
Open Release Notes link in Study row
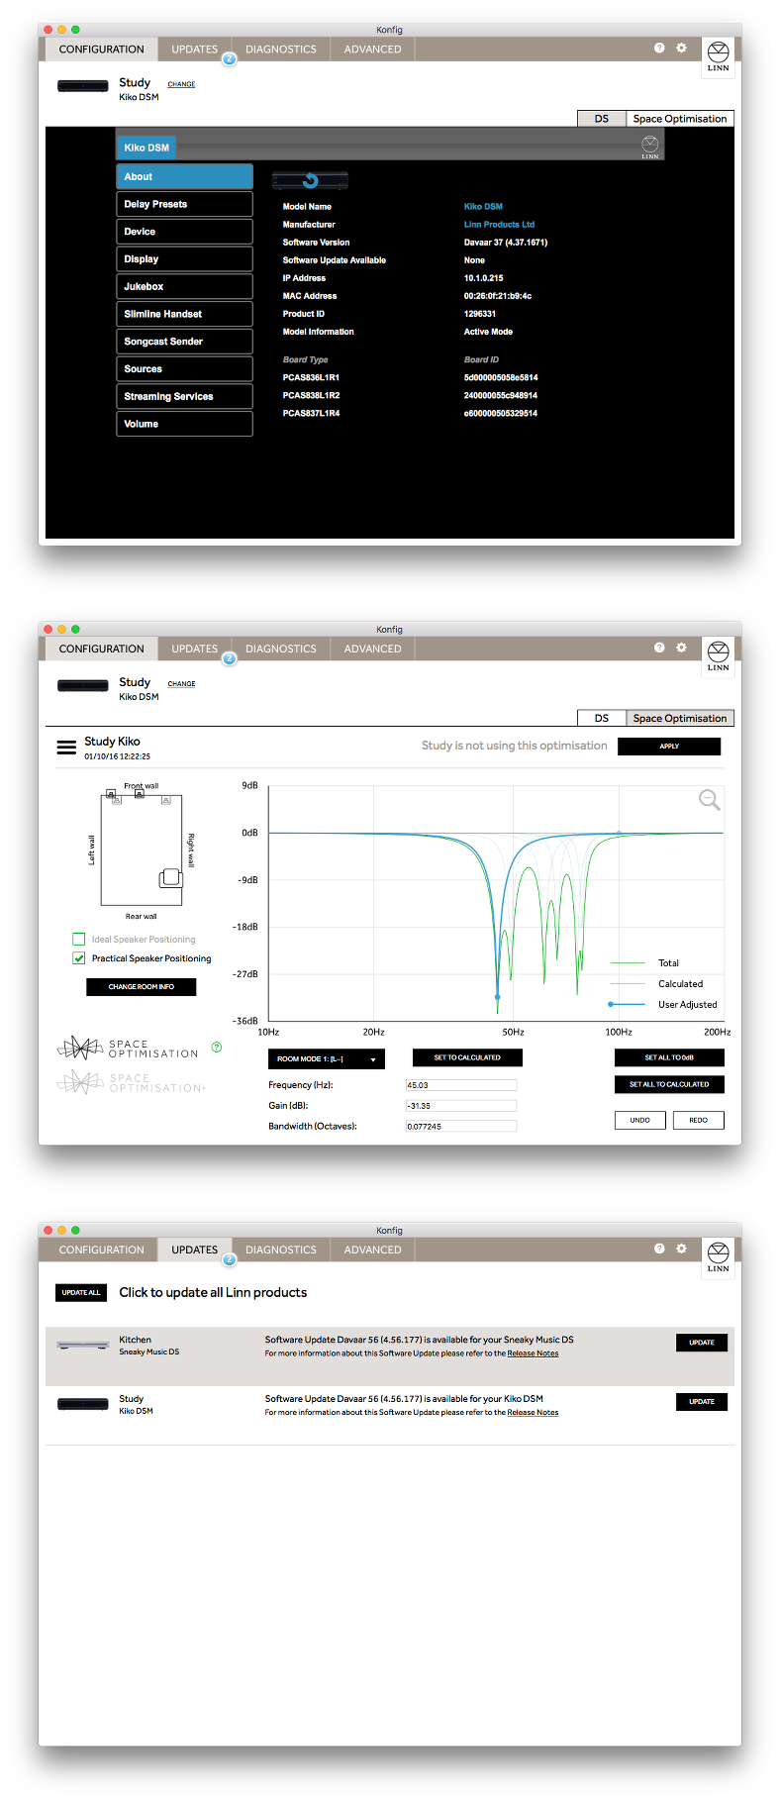533,1413
